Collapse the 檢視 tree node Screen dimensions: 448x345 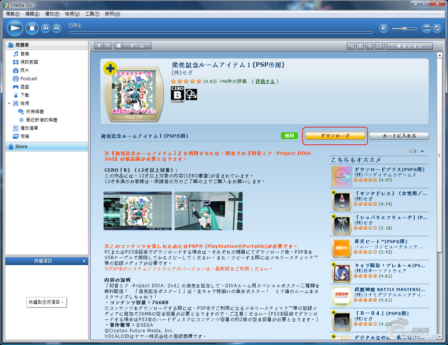coord(9,103)
